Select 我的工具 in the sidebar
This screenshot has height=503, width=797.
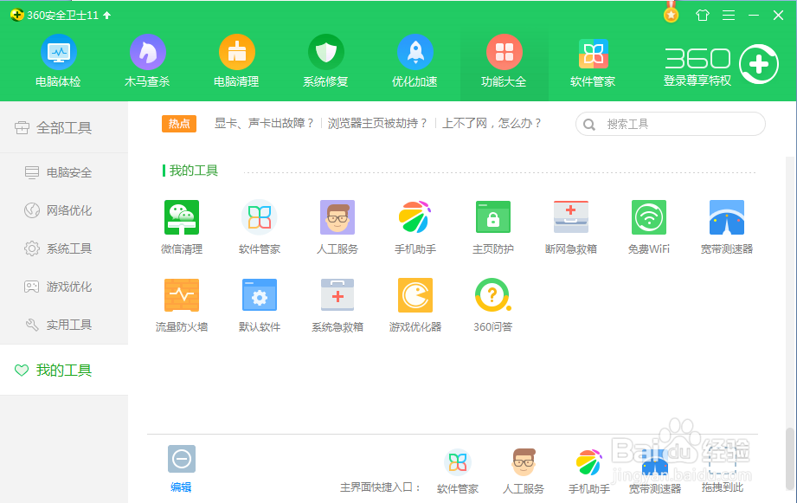tap(64, 370)
